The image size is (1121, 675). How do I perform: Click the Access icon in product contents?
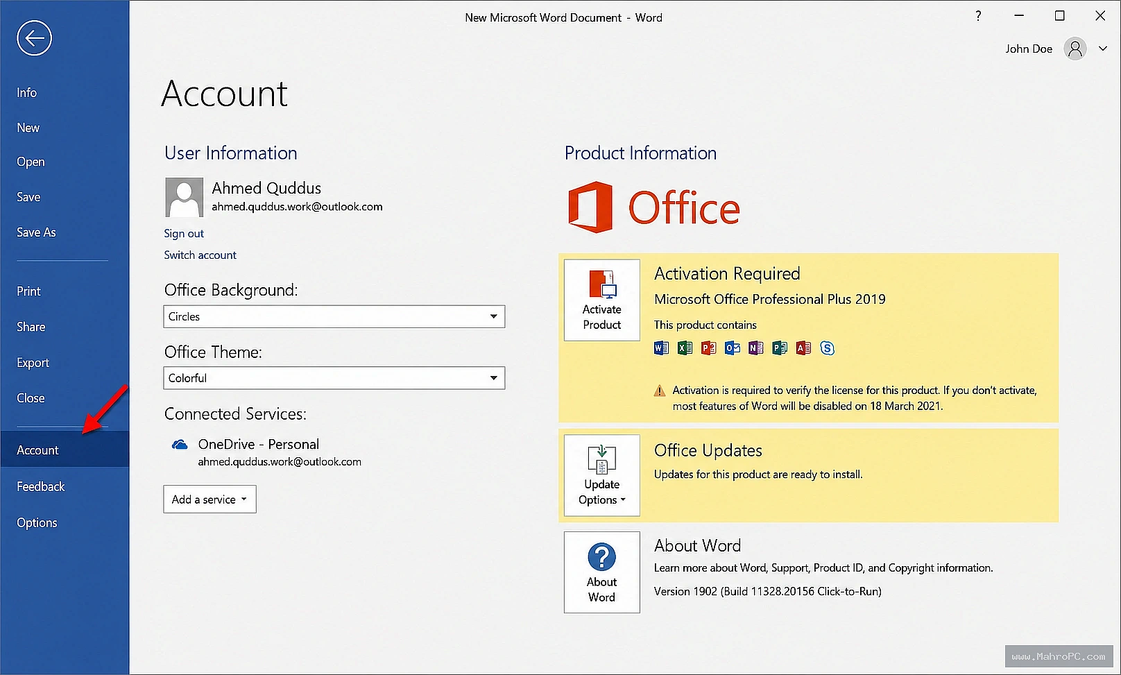tap(803, 348)
